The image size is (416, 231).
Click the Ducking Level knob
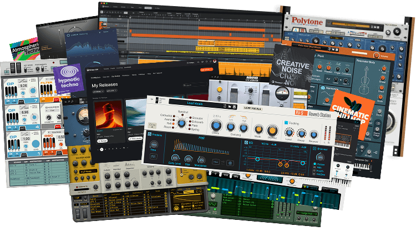point(289,132)
